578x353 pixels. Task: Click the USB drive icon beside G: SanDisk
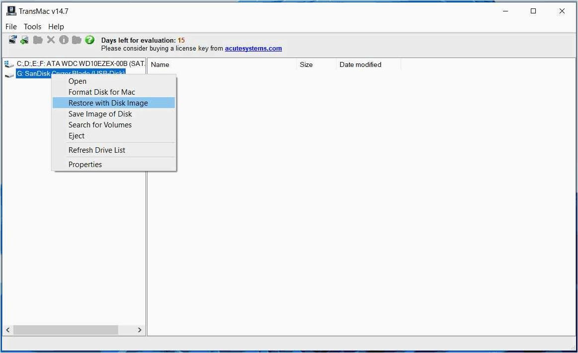pyautogui.click(x=9, y=75)
